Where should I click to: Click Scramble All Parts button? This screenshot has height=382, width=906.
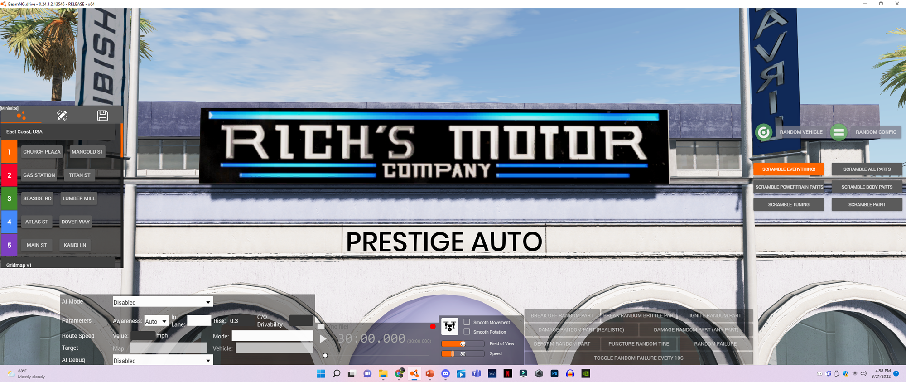[867, 169]
